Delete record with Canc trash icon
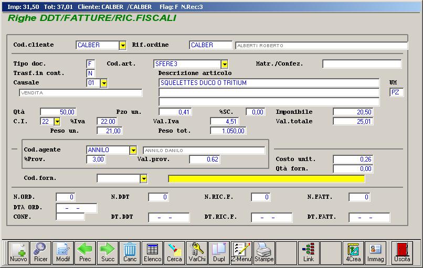This screenshot has width=423, height=268. point(130,253)
